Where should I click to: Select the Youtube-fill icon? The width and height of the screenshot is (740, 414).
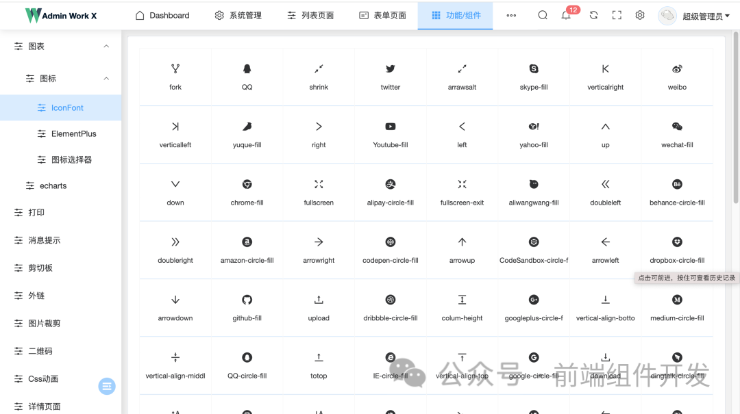click(391, 127)
